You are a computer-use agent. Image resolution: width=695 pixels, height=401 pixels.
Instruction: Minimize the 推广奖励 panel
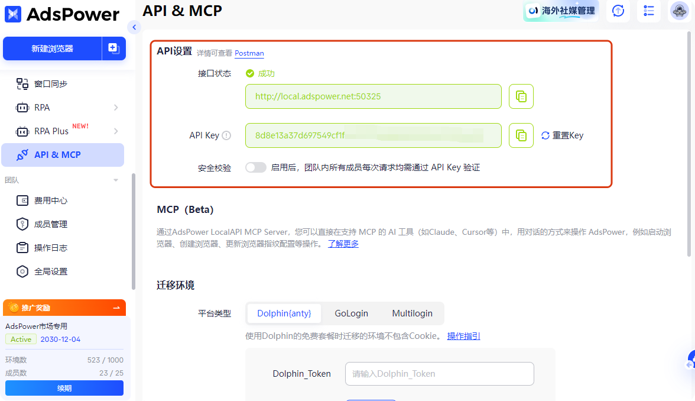coord(116,308)
